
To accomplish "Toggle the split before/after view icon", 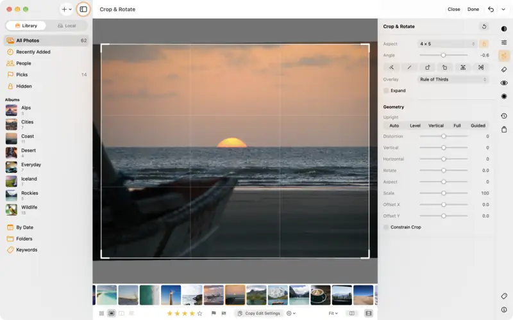I will point(351,314).
